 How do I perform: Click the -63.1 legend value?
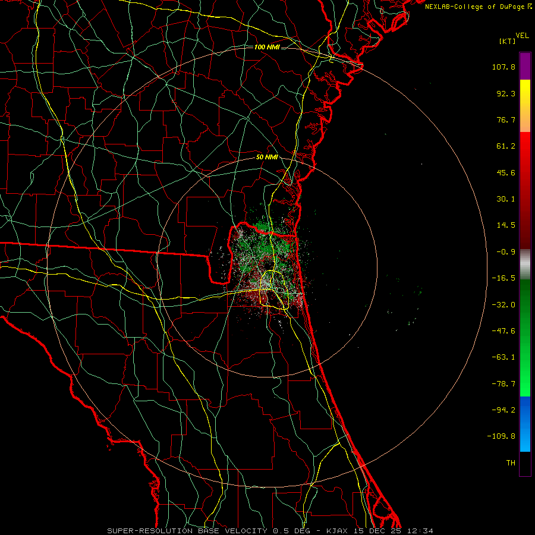point(503,357)
